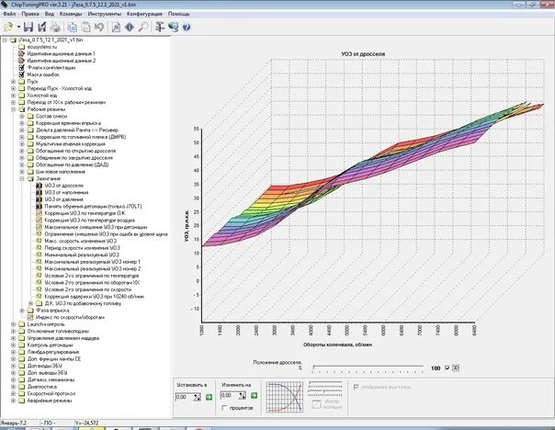Click the formula sheet toolbar icon
Image resolution: width=555 pixels, height=430 pixels.
pyautogui.click(x=116, y=27)
